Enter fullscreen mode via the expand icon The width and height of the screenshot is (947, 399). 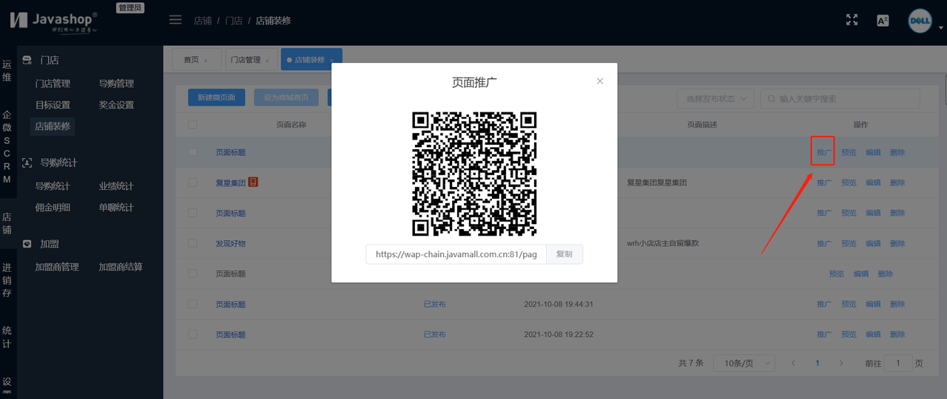click(852, 21)
